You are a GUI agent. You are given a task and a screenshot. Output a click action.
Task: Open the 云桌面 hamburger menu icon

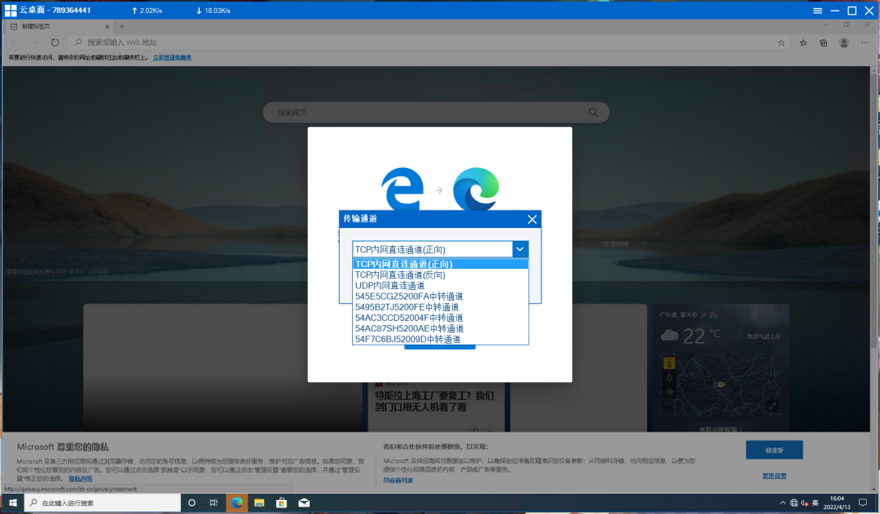[x=818, y=11]
